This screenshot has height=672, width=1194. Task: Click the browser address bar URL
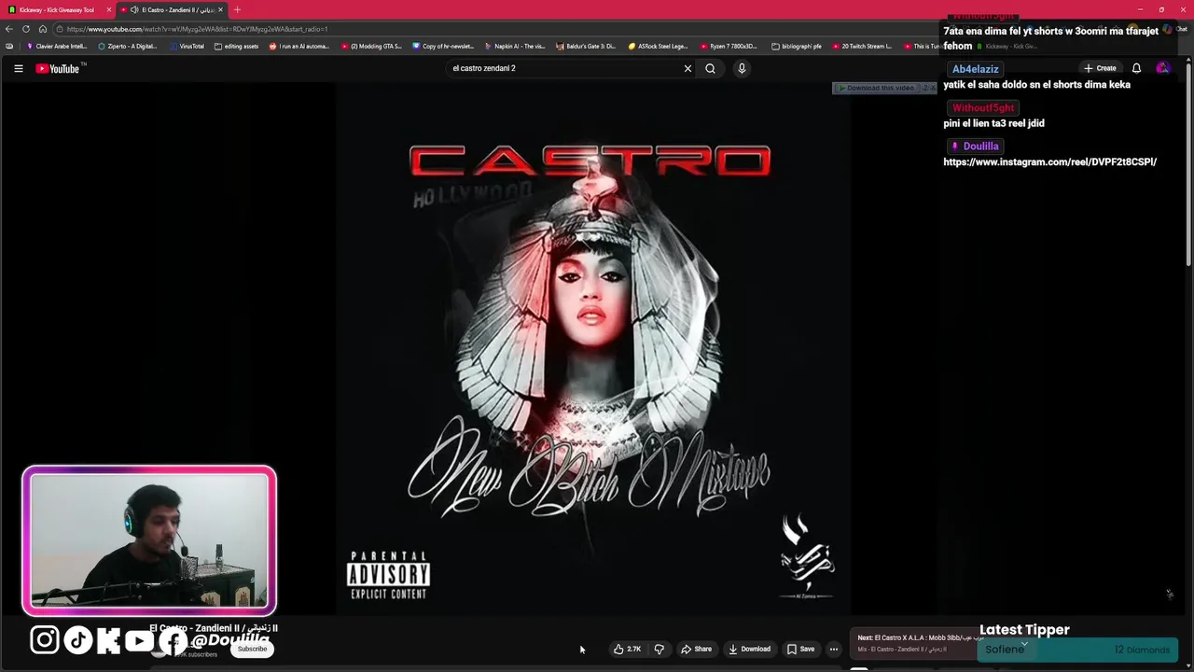point(196,29)
